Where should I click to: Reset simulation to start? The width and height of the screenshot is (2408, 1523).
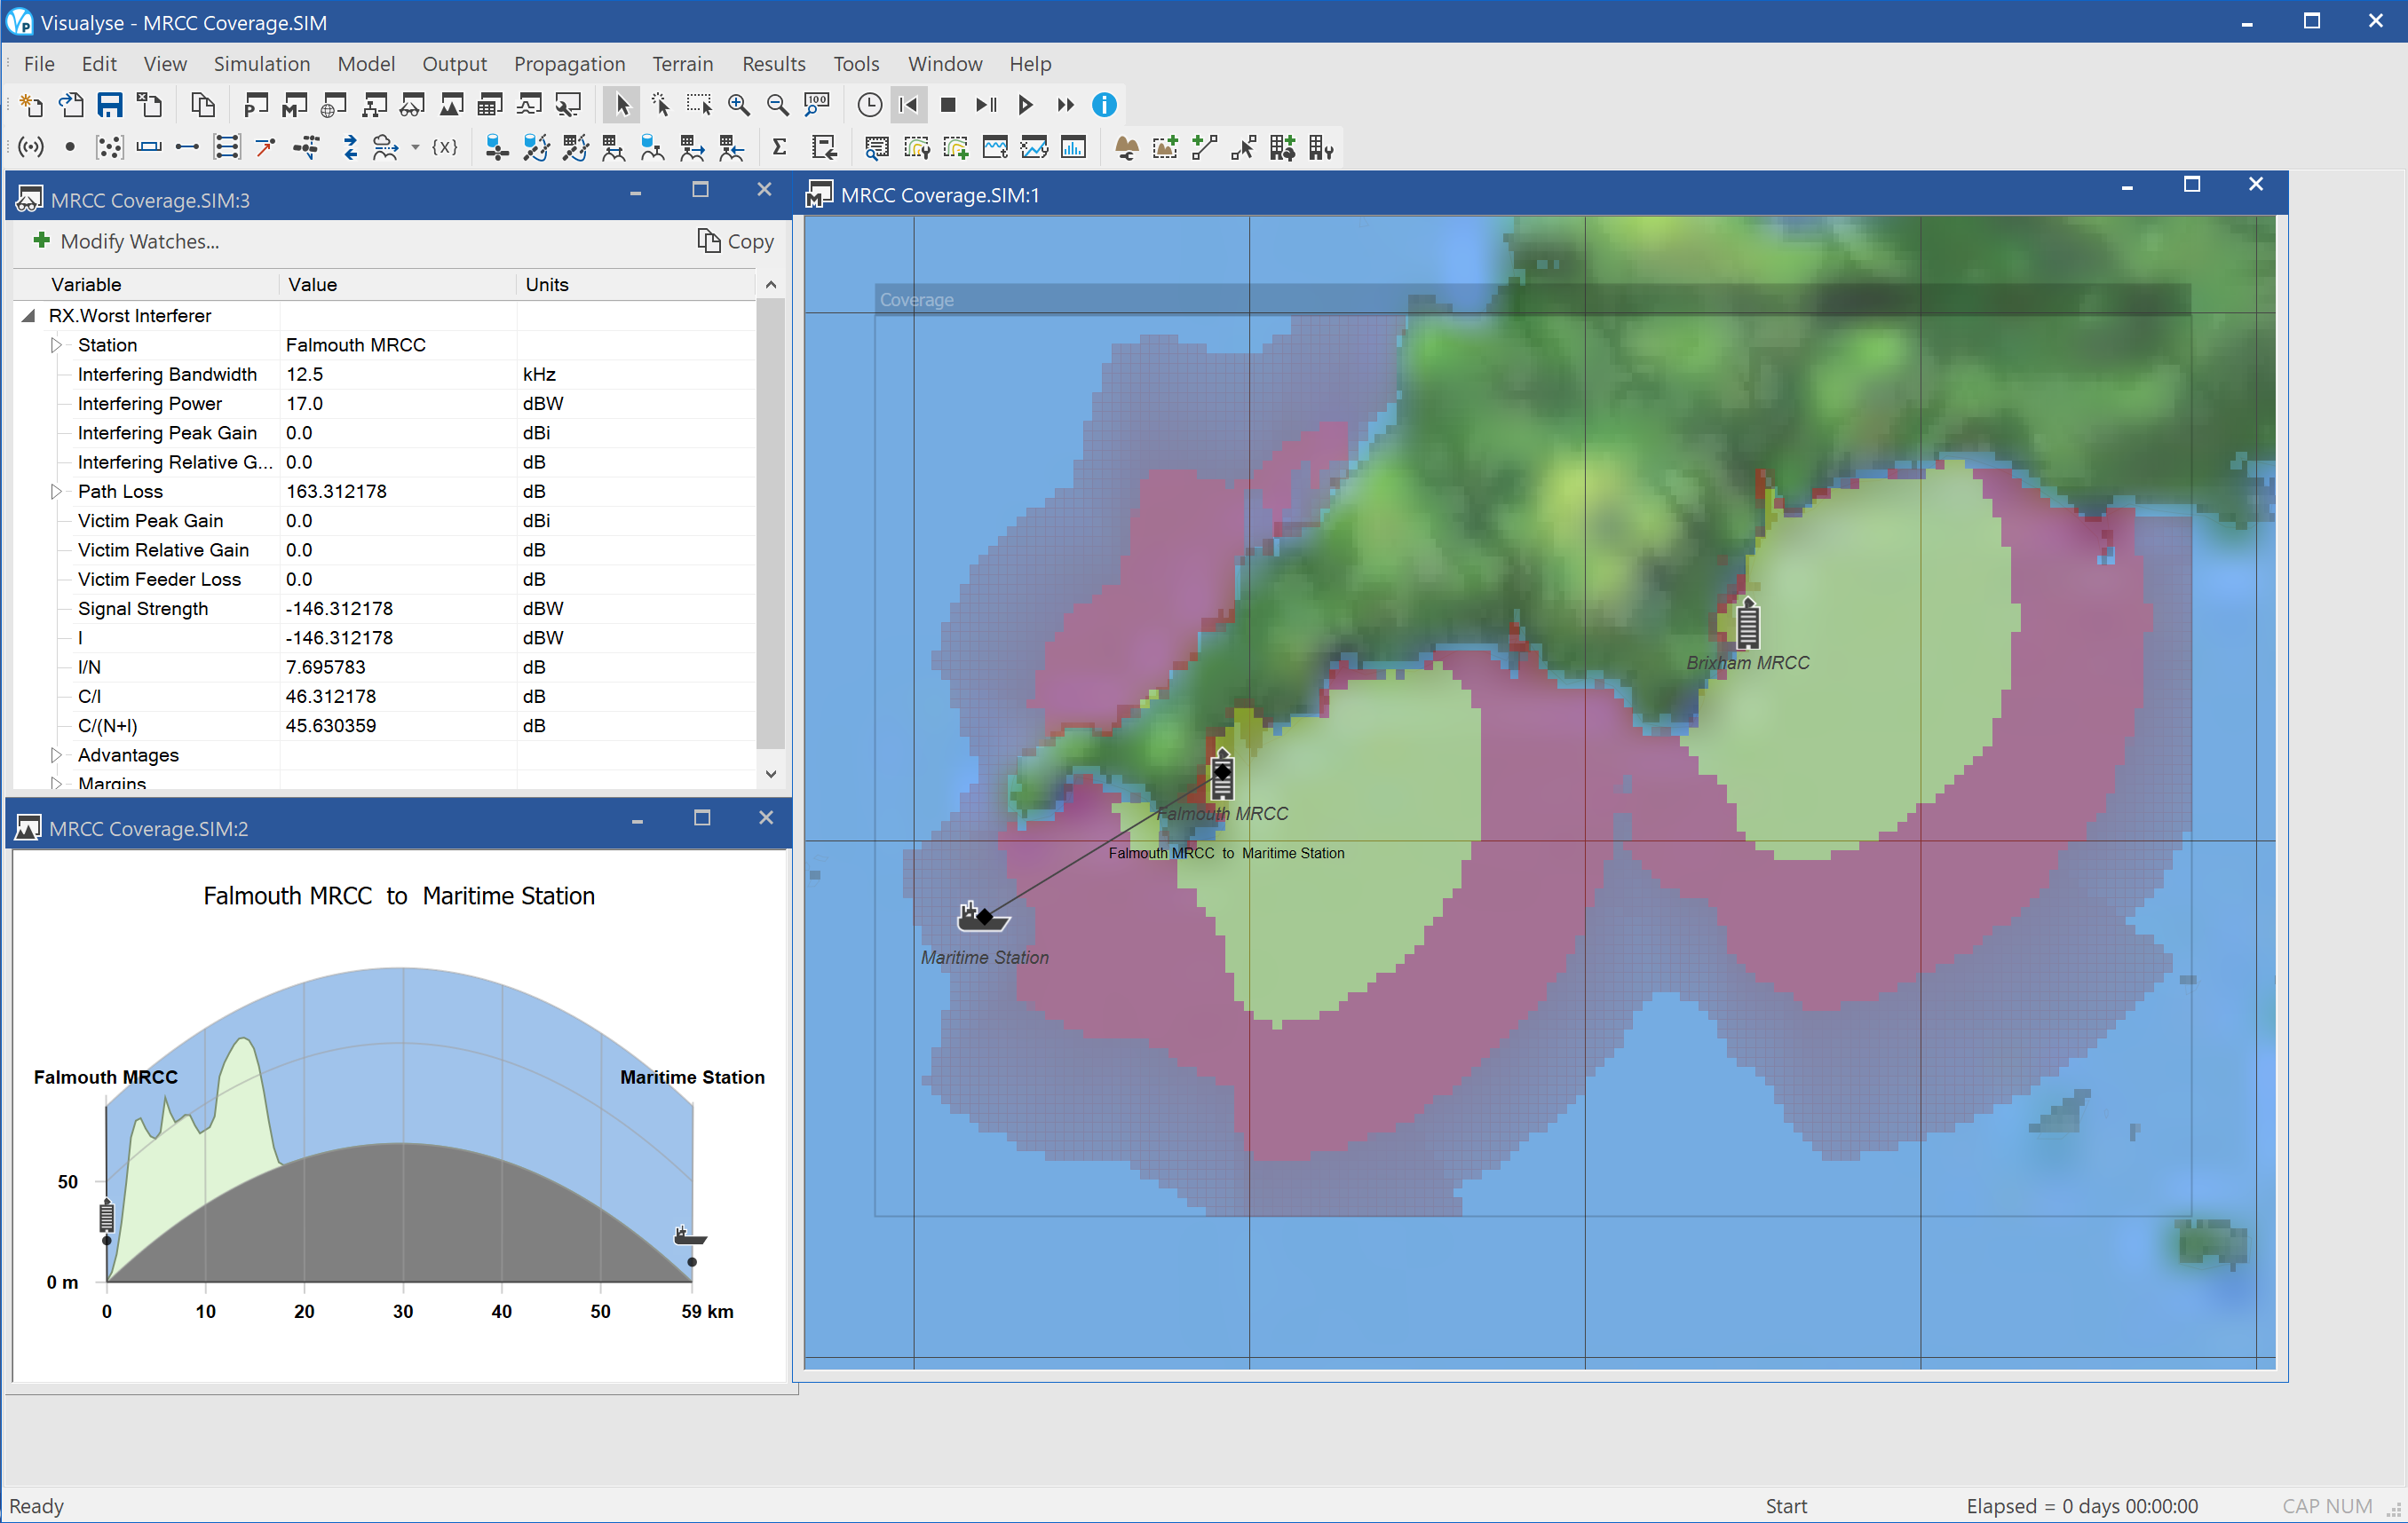click(909, 105)
